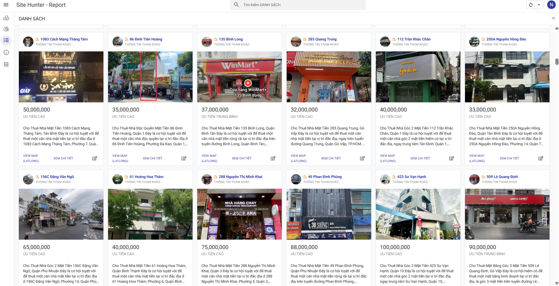The height and width of the screenshot is (286, 559).
Task: Open the info page in sidebar
Action: [x=6, y=52]
